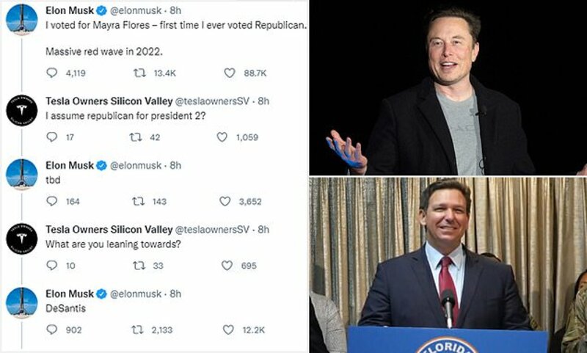The height and width of the screenshot is (353, 587).
Task: Retweet the 'DeSantis' tweet
Action: point(137,330)
